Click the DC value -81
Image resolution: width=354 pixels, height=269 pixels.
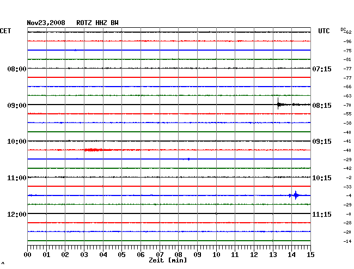pos(347,59)
